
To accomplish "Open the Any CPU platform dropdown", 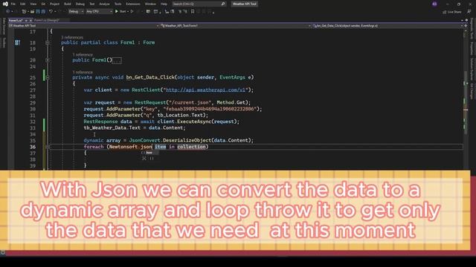I will pyautogui.click(x=99, y=12).
